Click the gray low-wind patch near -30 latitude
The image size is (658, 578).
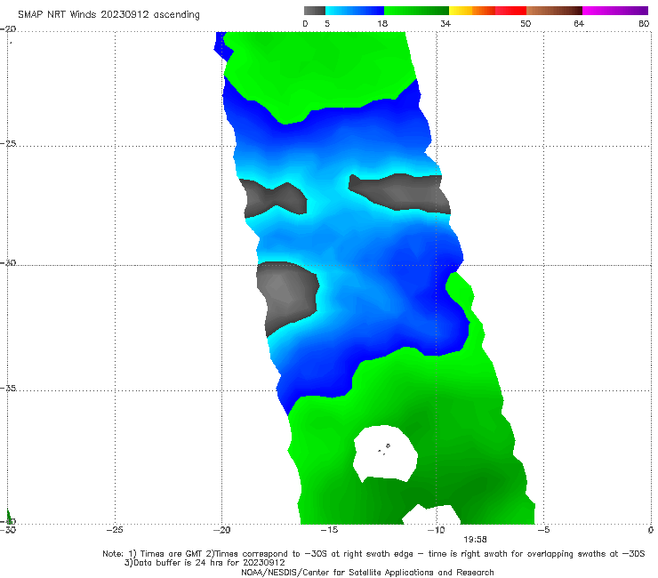[x=287, y=298]
